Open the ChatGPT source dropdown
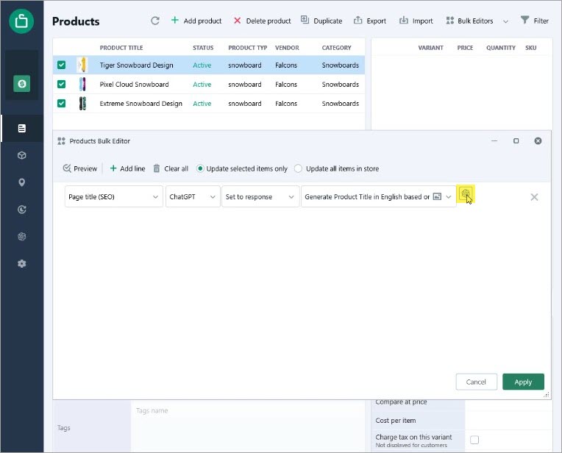This screenshot has width=562, height=453. coord(213,197)
